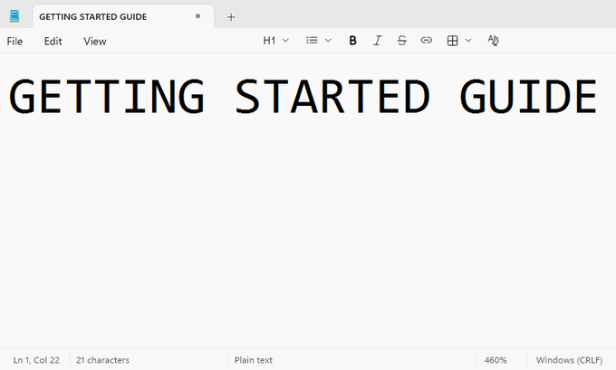Viewport: 616px width, 370px height.
Task: Click the Windows (CRLF) line ending status
Action: click(569, 360)
